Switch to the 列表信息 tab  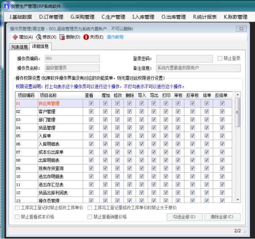19,47
